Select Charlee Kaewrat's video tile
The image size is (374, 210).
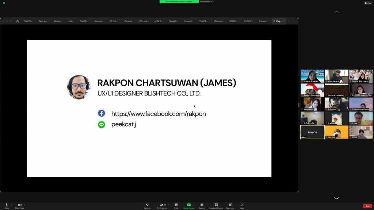336,76
